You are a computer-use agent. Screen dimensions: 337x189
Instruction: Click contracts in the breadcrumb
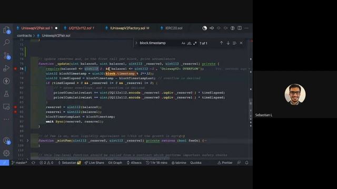24,36
